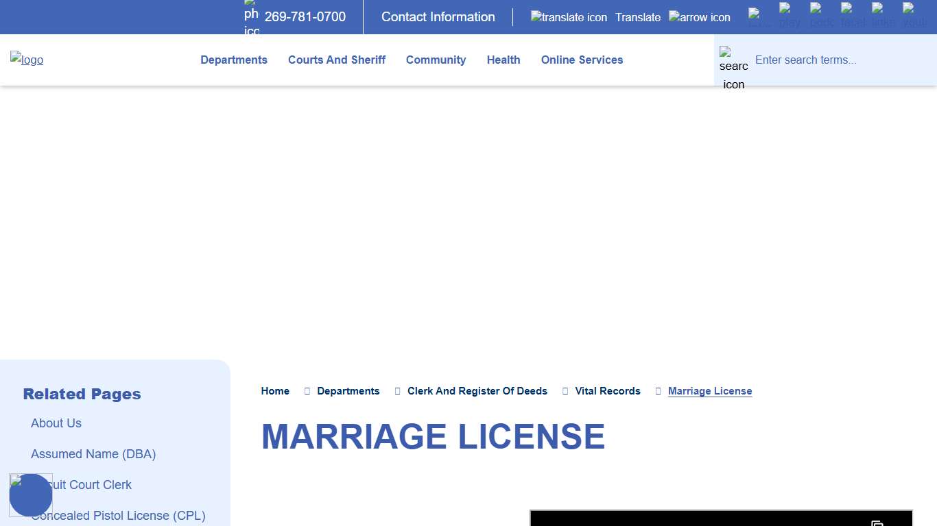Open the Courts And Sheriff menu

(337, 60)
